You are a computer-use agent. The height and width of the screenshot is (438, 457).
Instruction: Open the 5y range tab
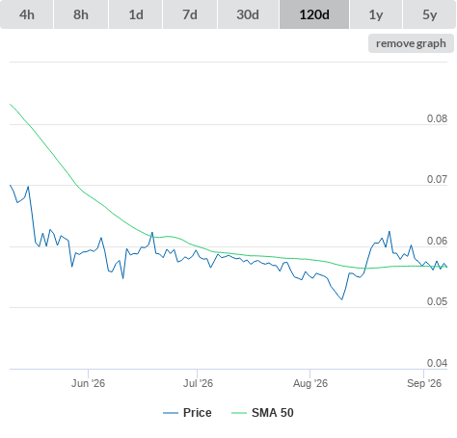[x=429, y=14]
